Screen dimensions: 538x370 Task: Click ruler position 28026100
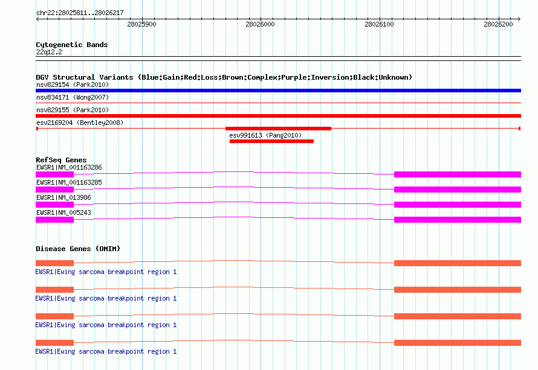click(379, 24)
